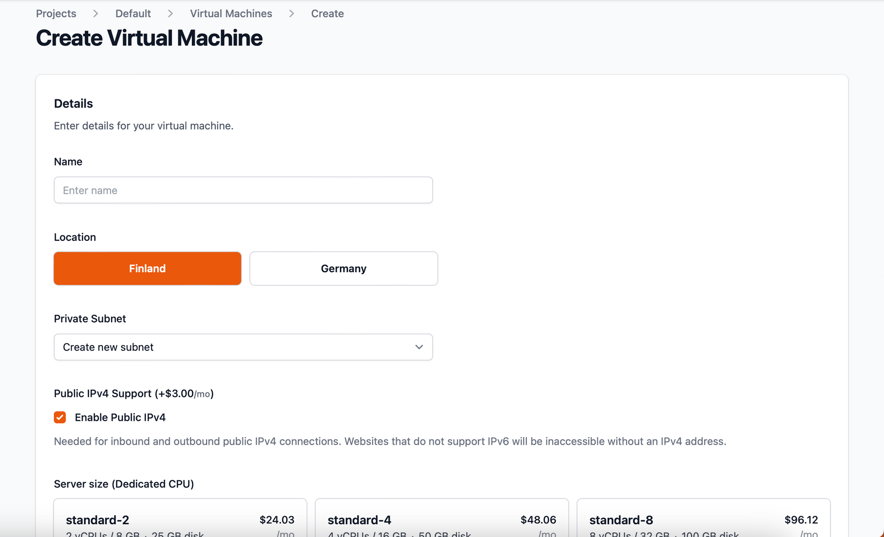Keep Finland selected as location

(x=147, y=268)
